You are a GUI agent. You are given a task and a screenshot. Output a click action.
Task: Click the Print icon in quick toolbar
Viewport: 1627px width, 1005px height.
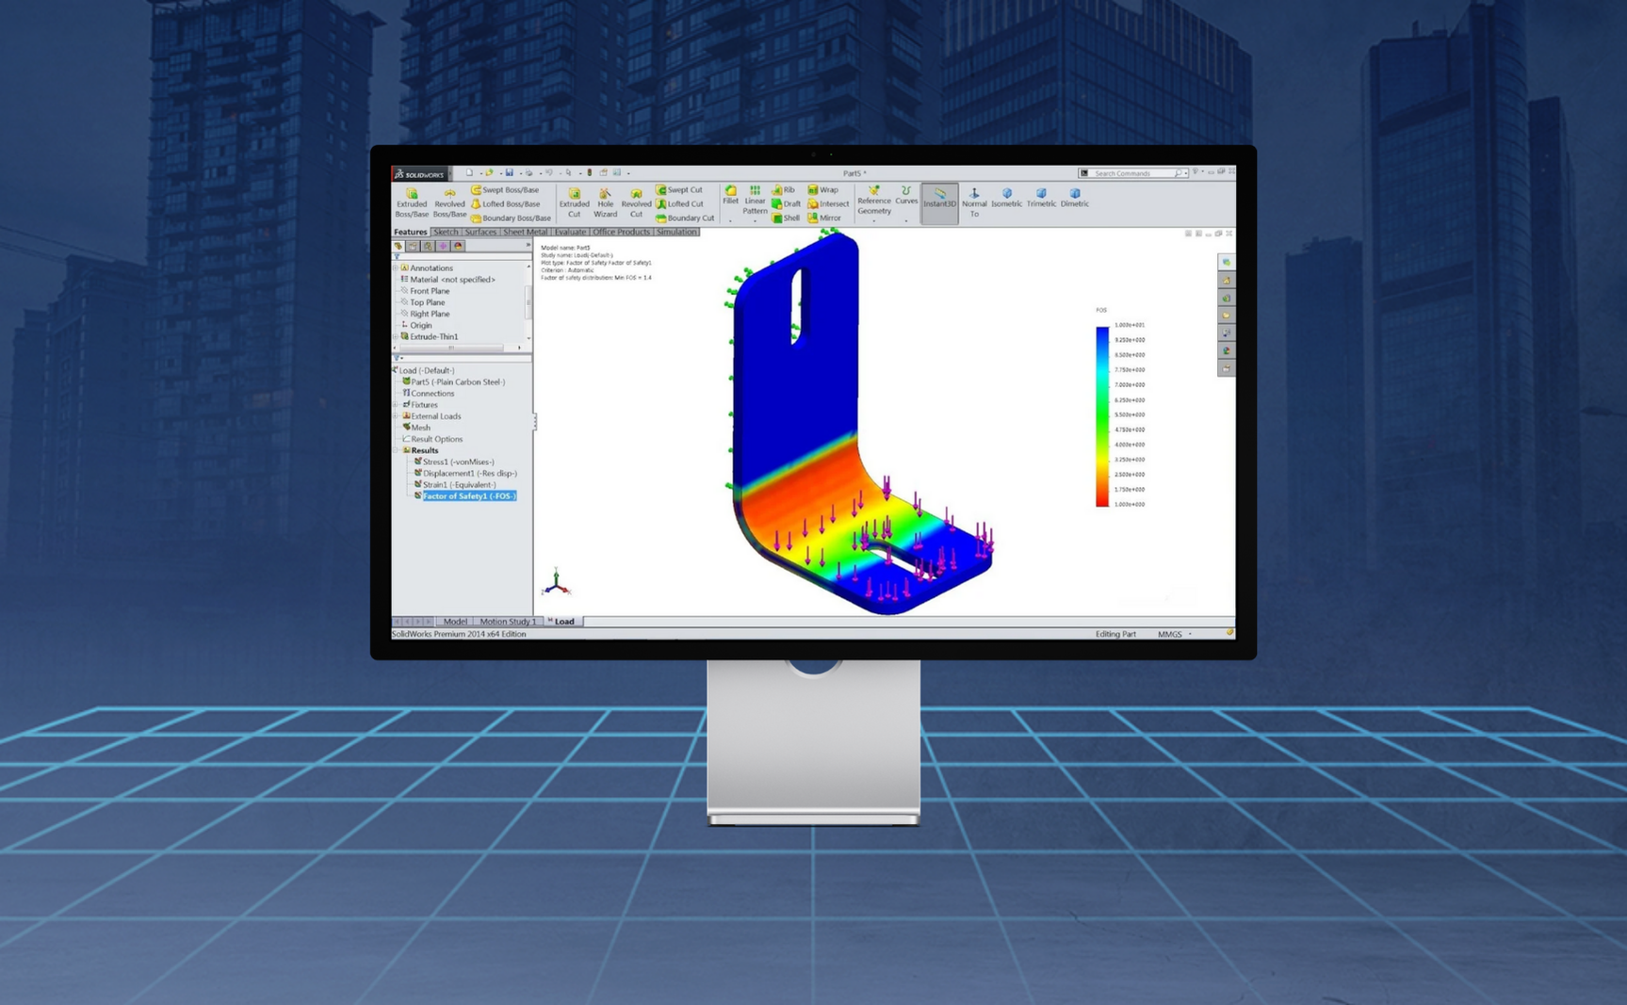(x=529, y=172)
